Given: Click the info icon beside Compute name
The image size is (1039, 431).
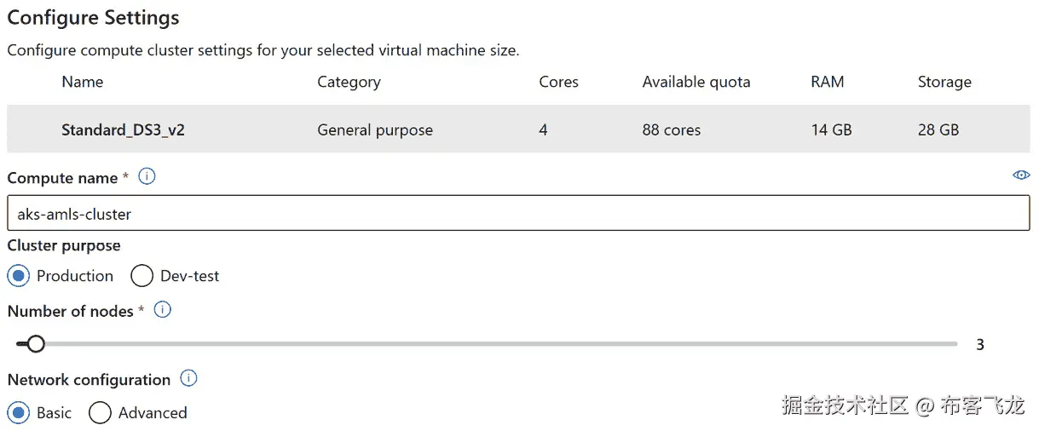Looking at the screenshot, I should click(x=147, y=177).
